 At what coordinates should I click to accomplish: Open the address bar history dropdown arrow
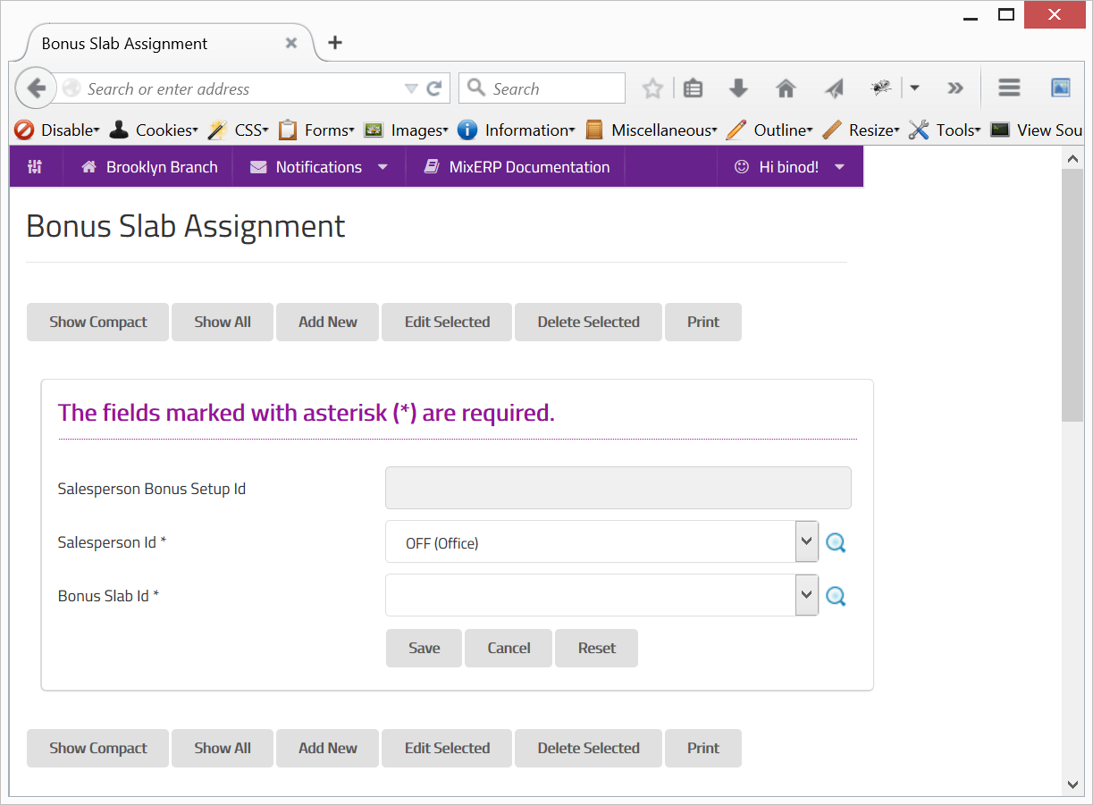[411, 88]
